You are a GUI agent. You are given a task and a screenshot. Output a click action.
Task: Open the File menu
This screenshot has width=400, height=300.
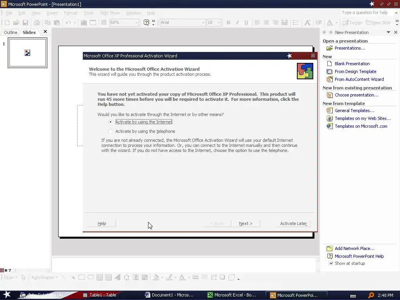click(9, 13)
